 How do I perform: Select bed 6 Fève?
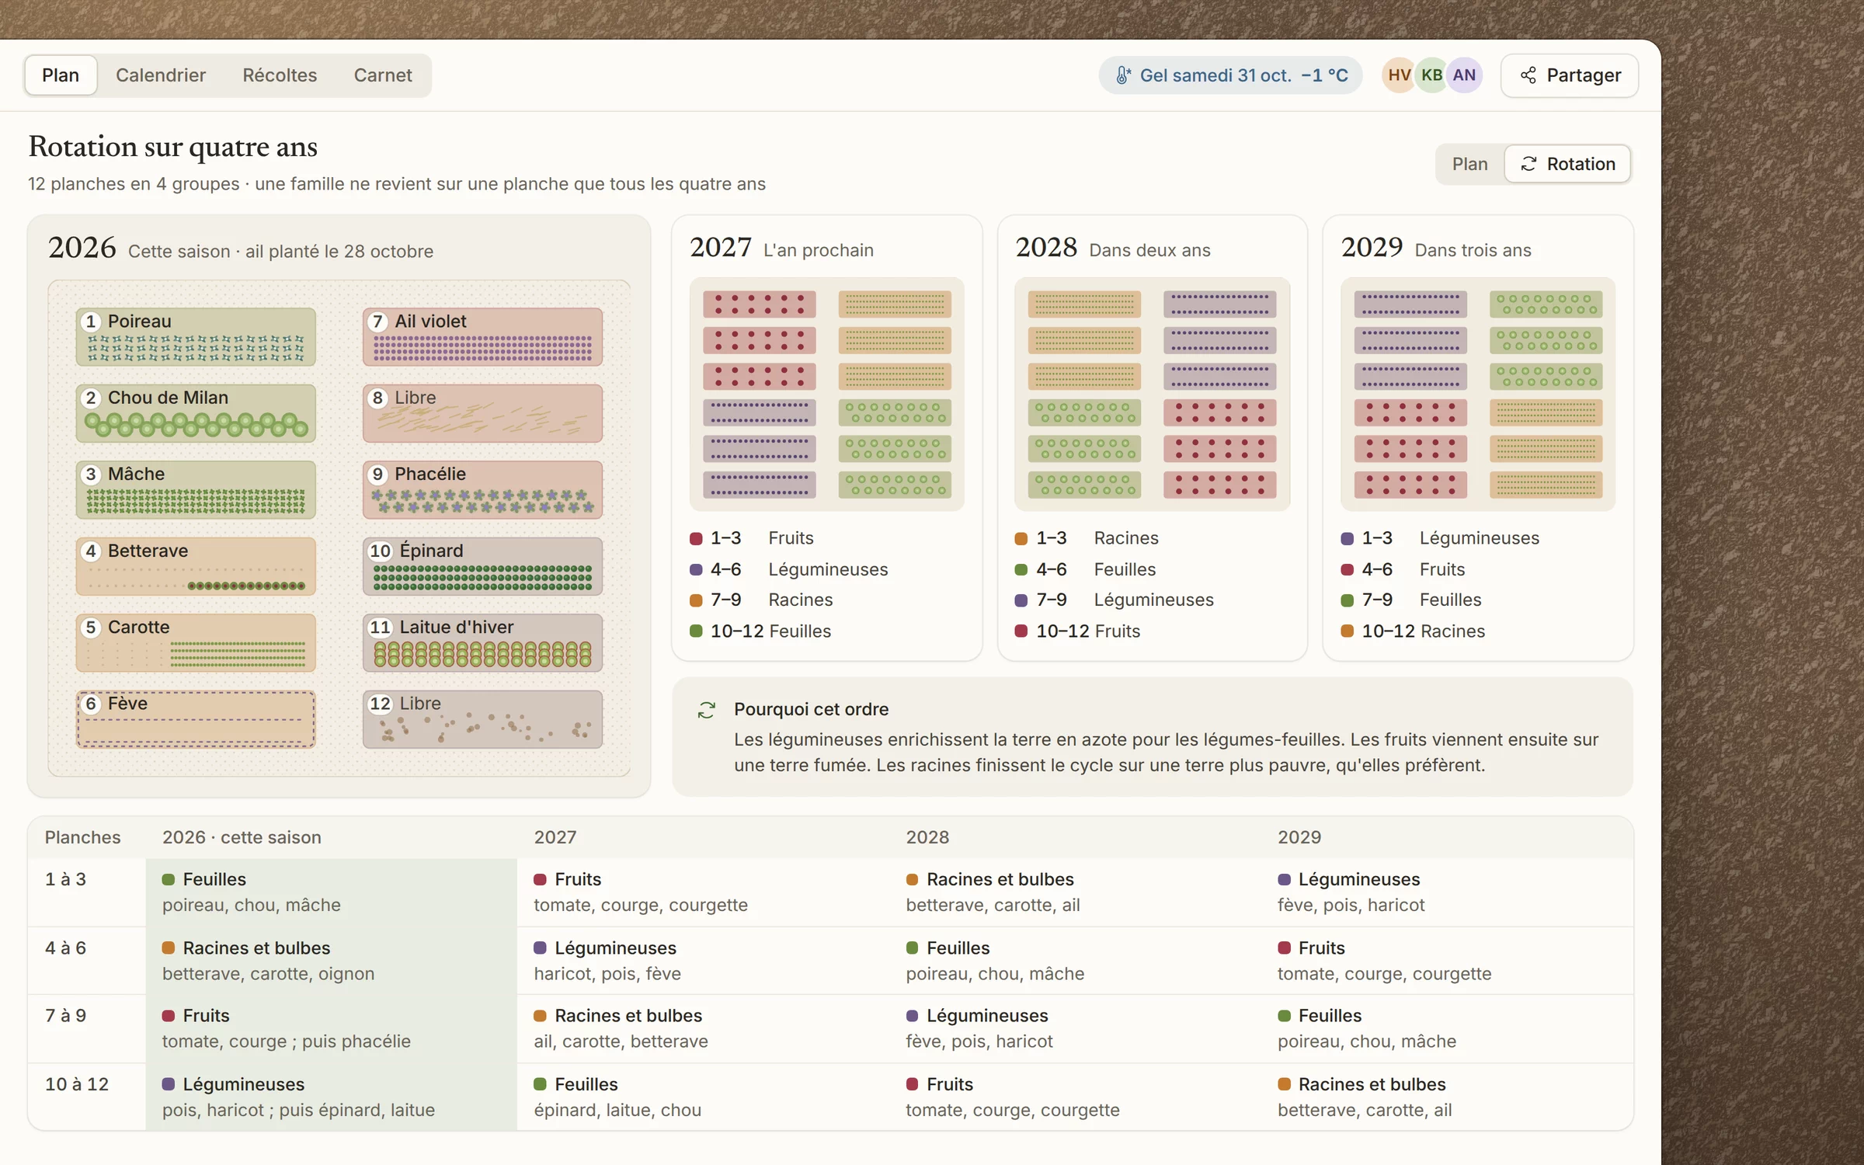tap(196, 719)
